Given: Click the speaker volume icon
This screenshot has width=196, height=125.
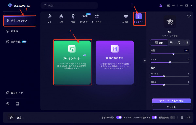Looking at the screenshot, I should click(188, 117).
